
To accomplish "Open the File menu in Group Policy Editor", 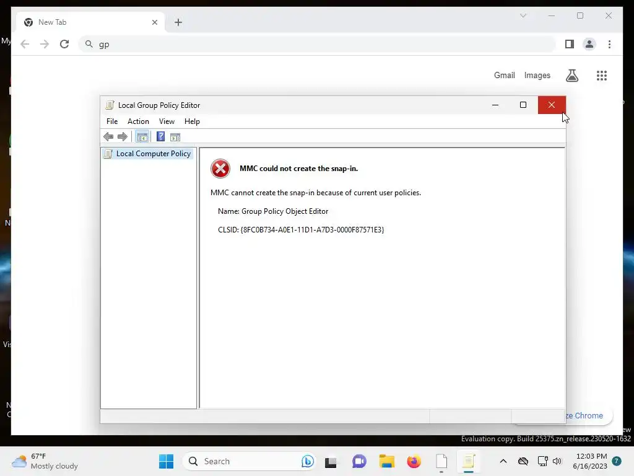I will coord(112,121).
